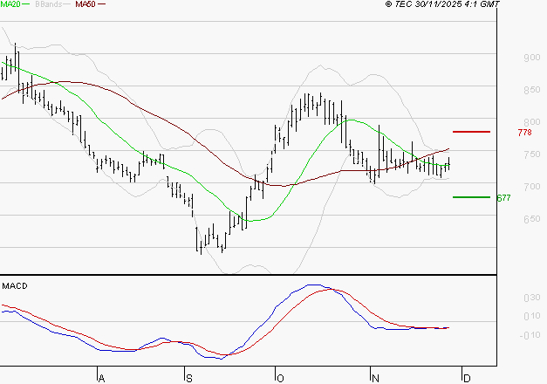Image resolution: width=547 pixels, height=384 pixels.
Task: Select the MA60 legend label
Action: click(x=85, y=5)
